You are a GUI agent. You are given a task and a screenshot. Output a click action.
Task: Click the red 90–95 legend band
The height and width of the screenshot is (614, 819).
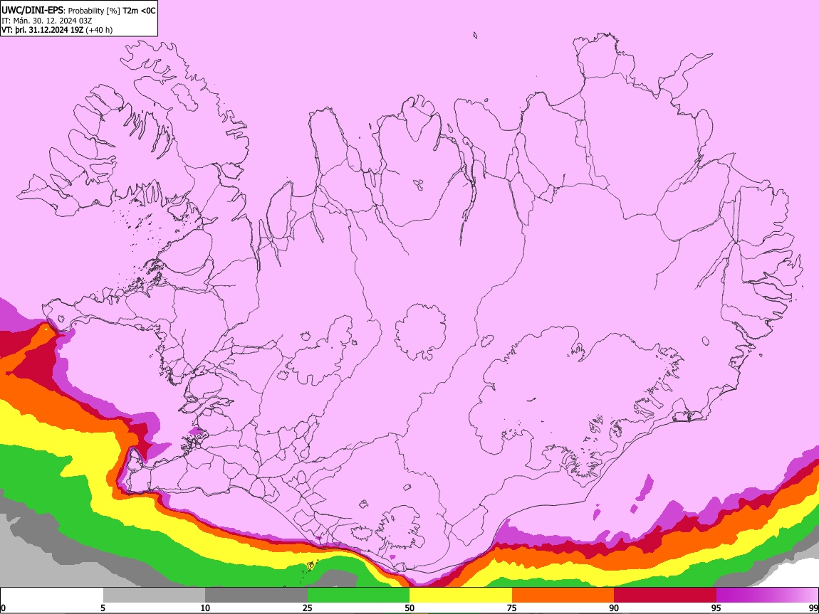point(665,595)
